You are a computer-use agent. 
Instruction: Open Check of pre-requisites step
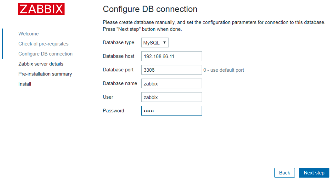tap(43, 44)
